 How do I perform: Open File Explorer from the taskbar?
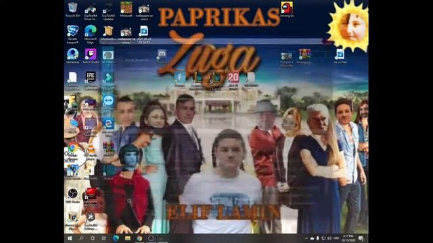pos(128,238)
